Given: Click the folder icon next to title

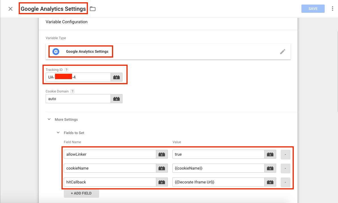Looking at the screenshot, I should pyautogui.click(x=93, y=9).
